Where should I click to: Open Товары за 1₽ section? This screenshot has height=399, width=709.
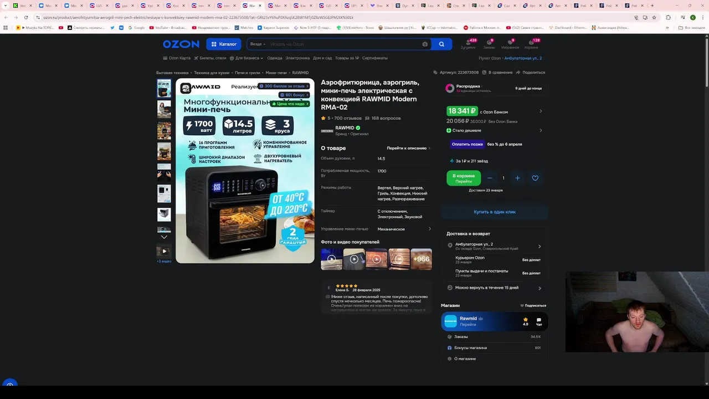point(347,58)
